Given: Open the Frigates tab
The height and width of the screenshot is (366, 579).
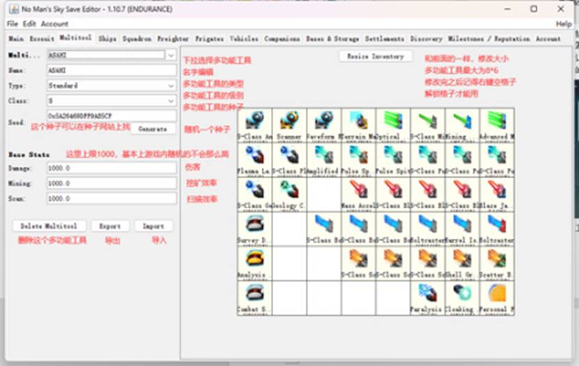Looking at the screenshot, I should point(209,39).
